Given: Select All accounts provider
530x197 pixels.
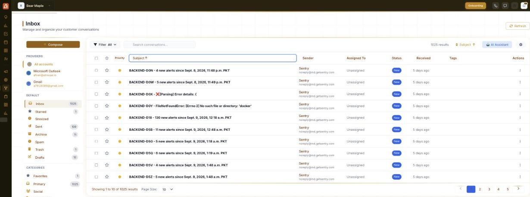Looking at the screenshot, I should pyautogui.click(x=53, y=64).
